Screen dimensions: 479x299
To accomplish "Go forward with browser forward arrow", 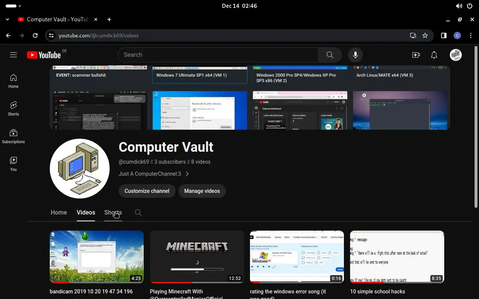I will [22, 36].
